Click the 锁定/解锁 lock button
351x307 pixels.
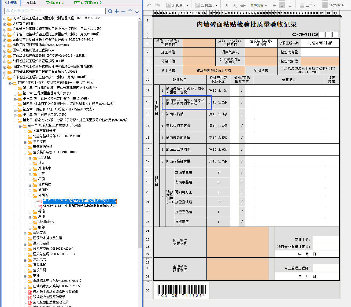tap(333, 5)
